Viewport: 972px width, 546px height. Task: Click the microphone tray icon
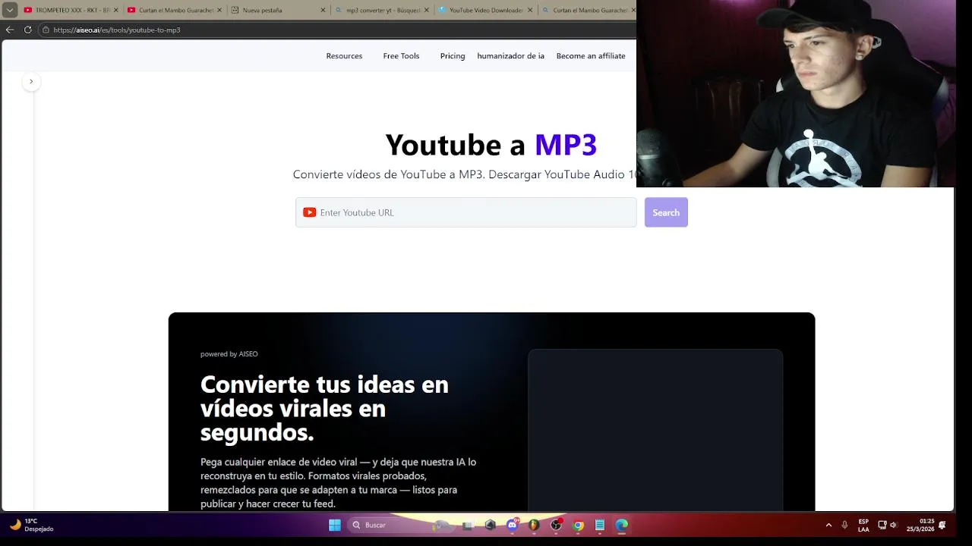click(844, 525)
